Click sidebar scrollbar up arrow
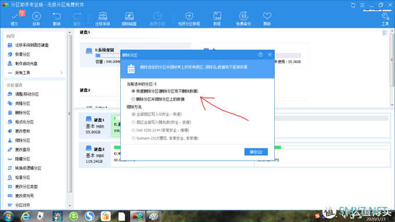The height and width of the screenshot is (222, 395). point(70,32)
